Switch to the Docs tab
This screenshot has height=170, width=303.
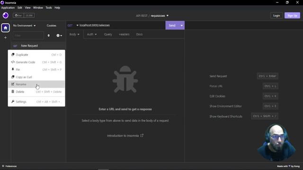139,34
